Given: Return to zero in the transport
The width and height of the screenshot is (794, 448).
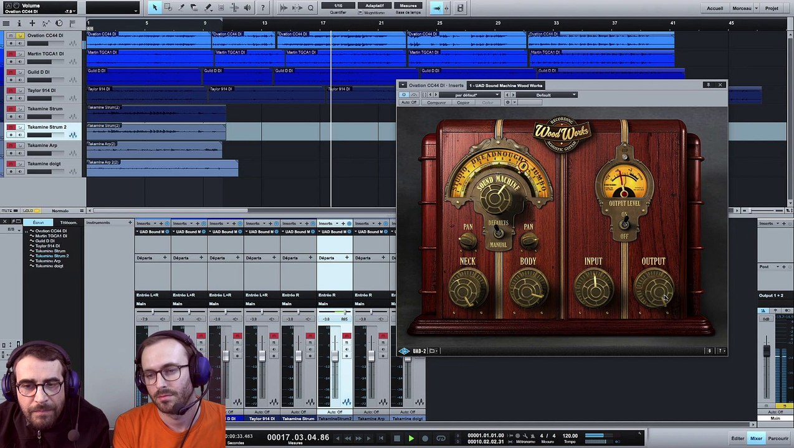Looking at the screenshot, I should 381,439.
